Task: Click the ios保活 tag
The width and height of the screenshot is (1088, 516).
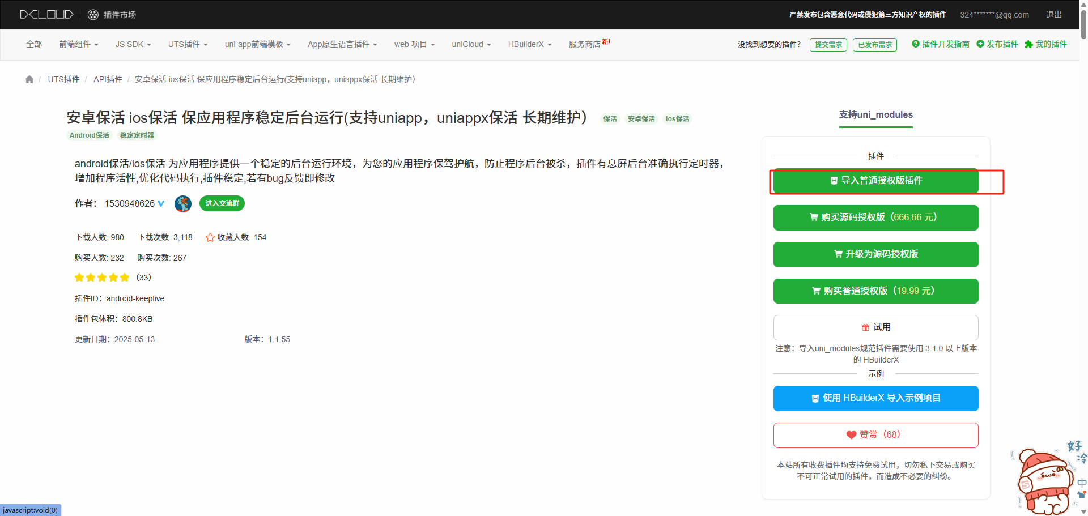Action: tap(678, 119)
